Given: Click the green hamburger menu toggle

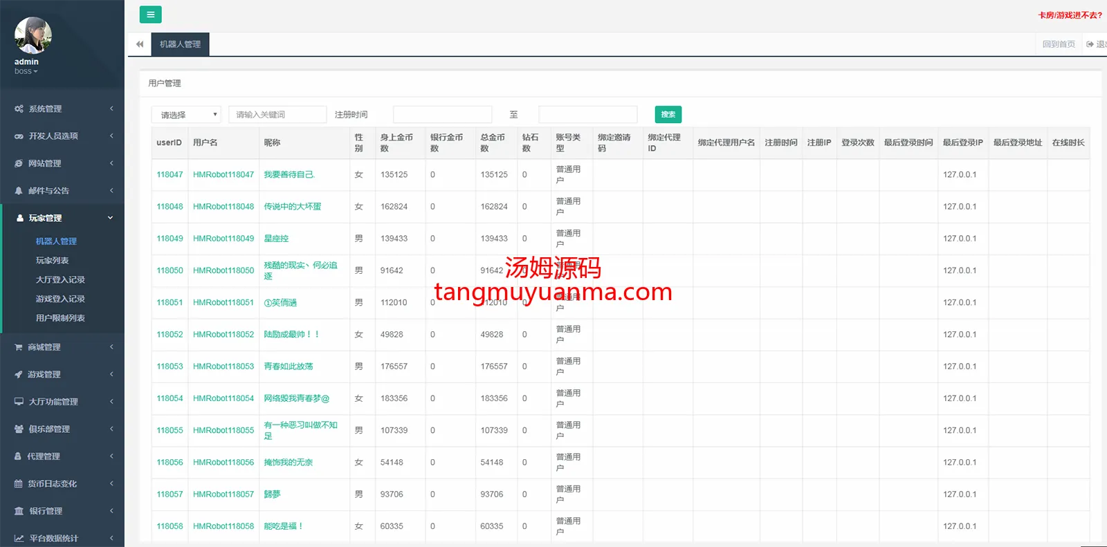Looking at the screenshot, I should (x=150, y=15).
